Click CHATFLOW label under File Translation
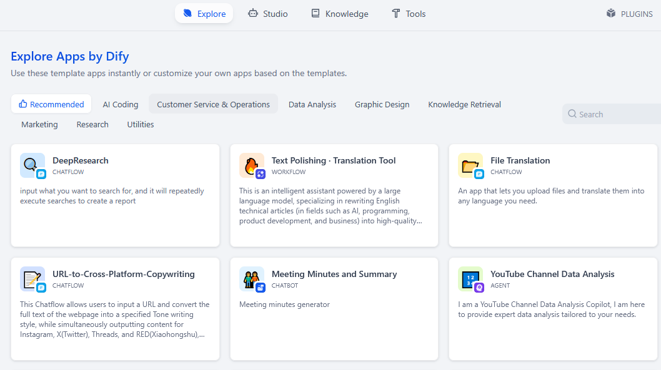The image size is (661, 370). click(506, 172)
